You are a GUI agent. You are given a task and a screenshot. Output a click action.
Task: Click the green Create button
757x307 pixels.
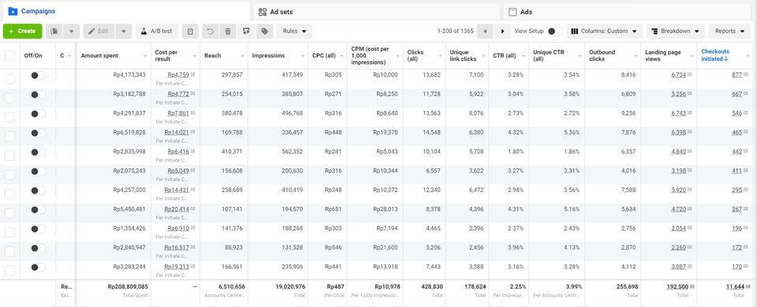(22, 31)
